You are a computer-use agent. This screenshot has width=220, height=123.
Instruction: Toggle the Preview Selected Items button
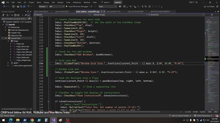pos(29,15)
